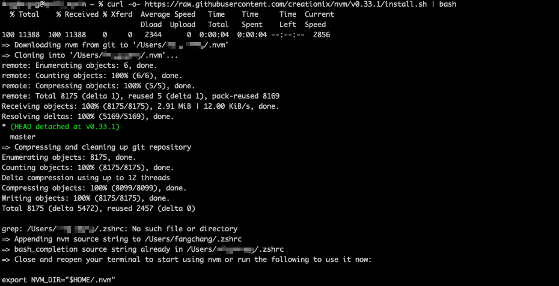Image resolution: width=559 pixels, height=286 pixels.
Task: Click the Average Speed column header
Action: (x=168, y=20)
